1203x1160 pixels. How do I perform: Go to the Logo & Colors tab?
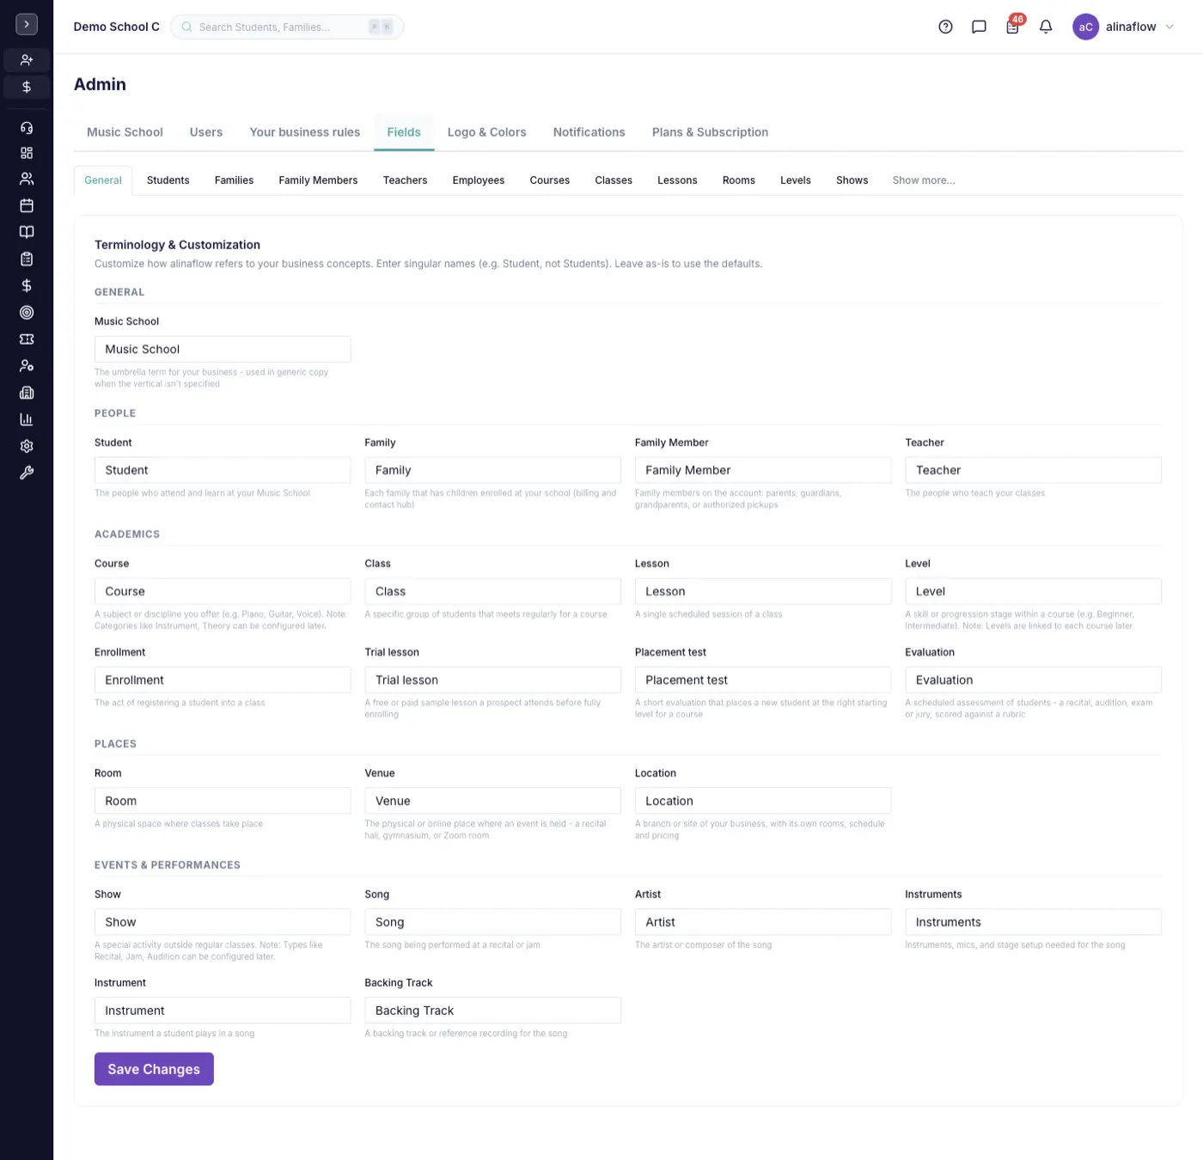click(x=487, y=132)
